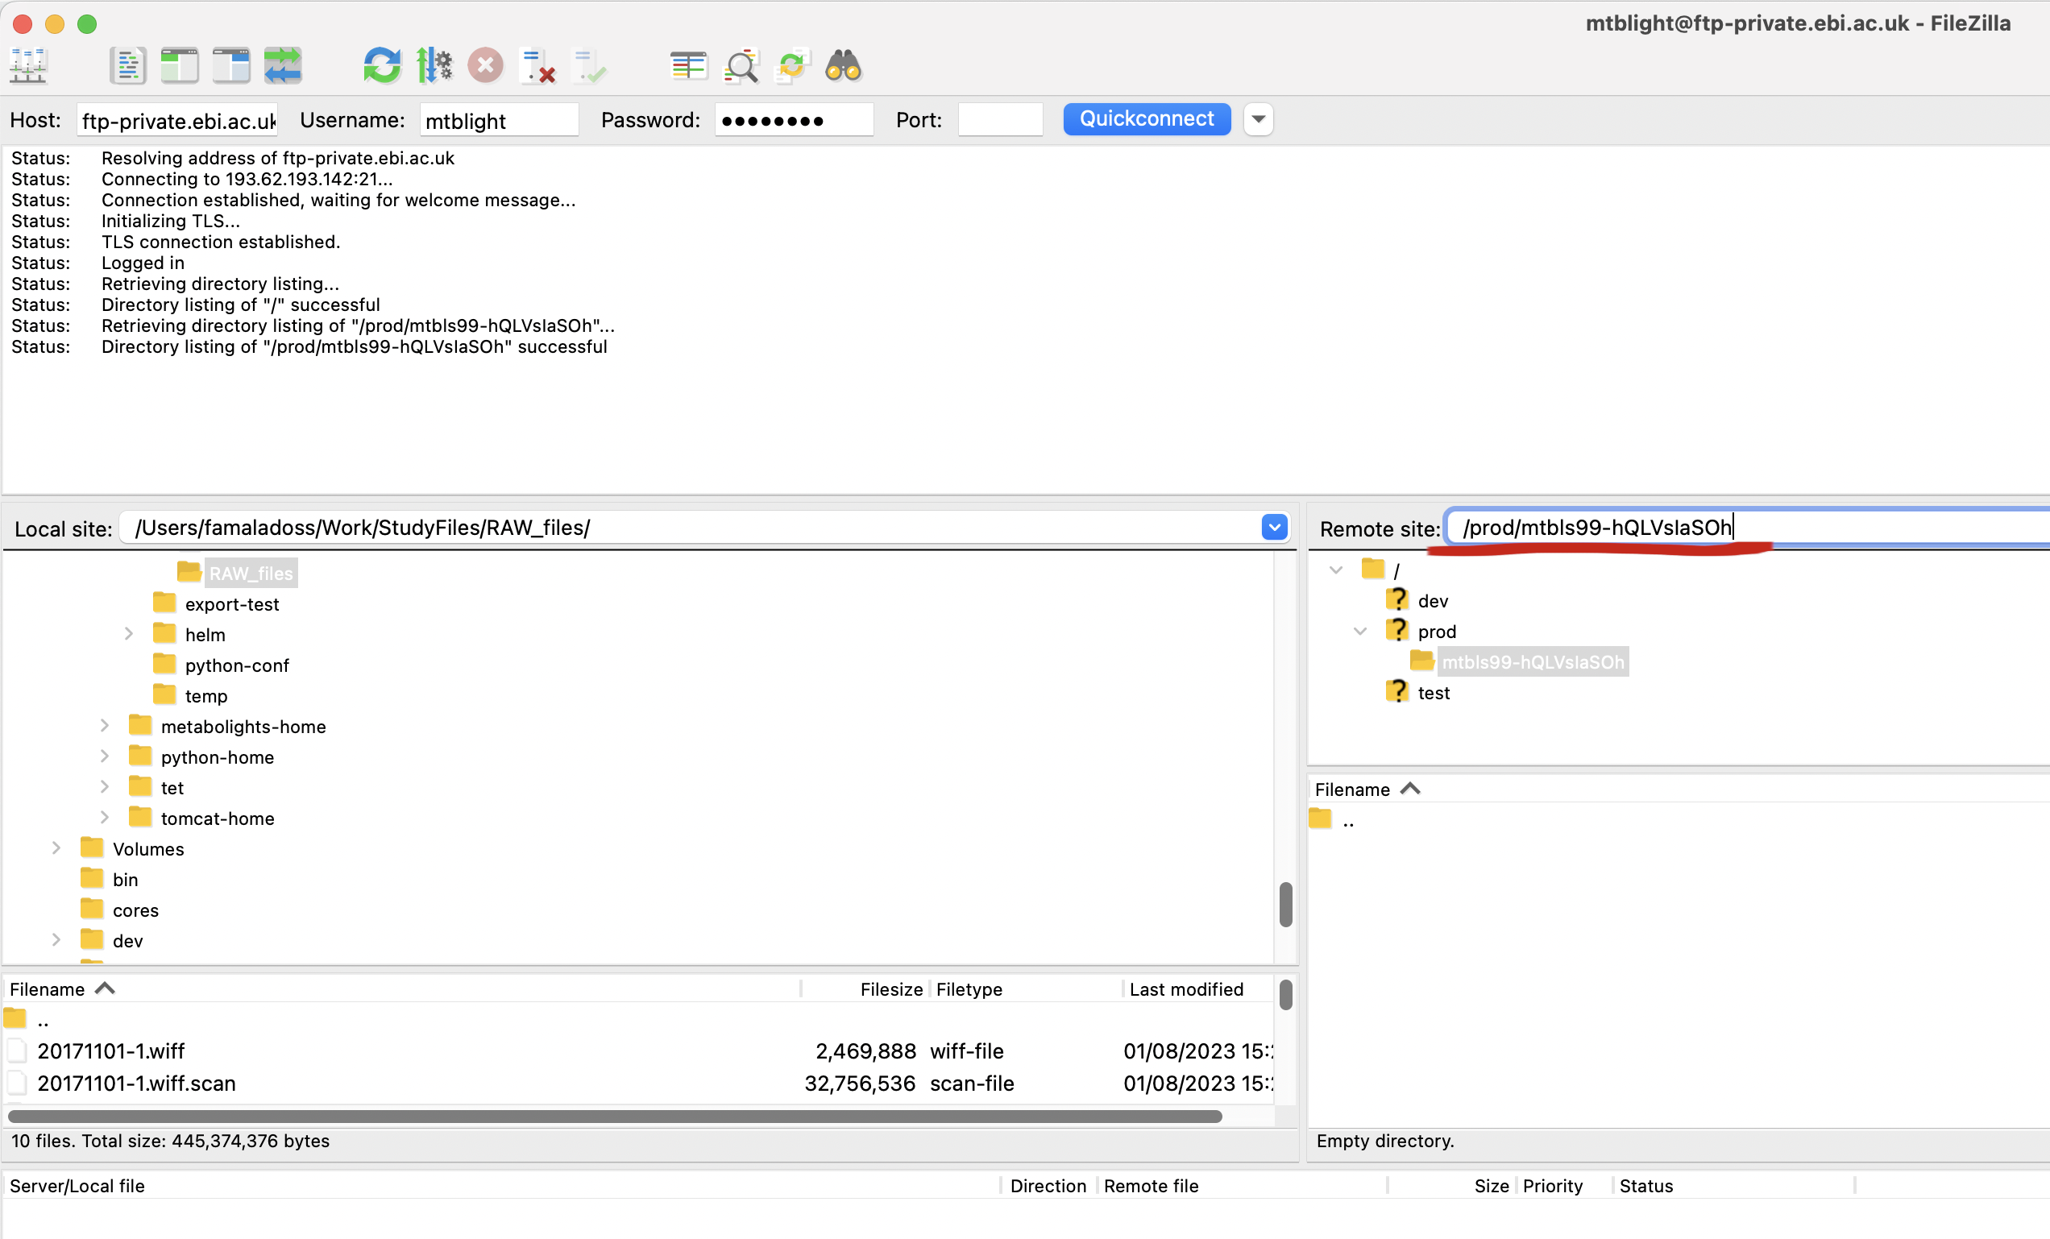Image resolution: width=2050 pixels, height=1239 pixels.
Task: Toggle the local directory tree view icon
Action: (x=179, y=66)
